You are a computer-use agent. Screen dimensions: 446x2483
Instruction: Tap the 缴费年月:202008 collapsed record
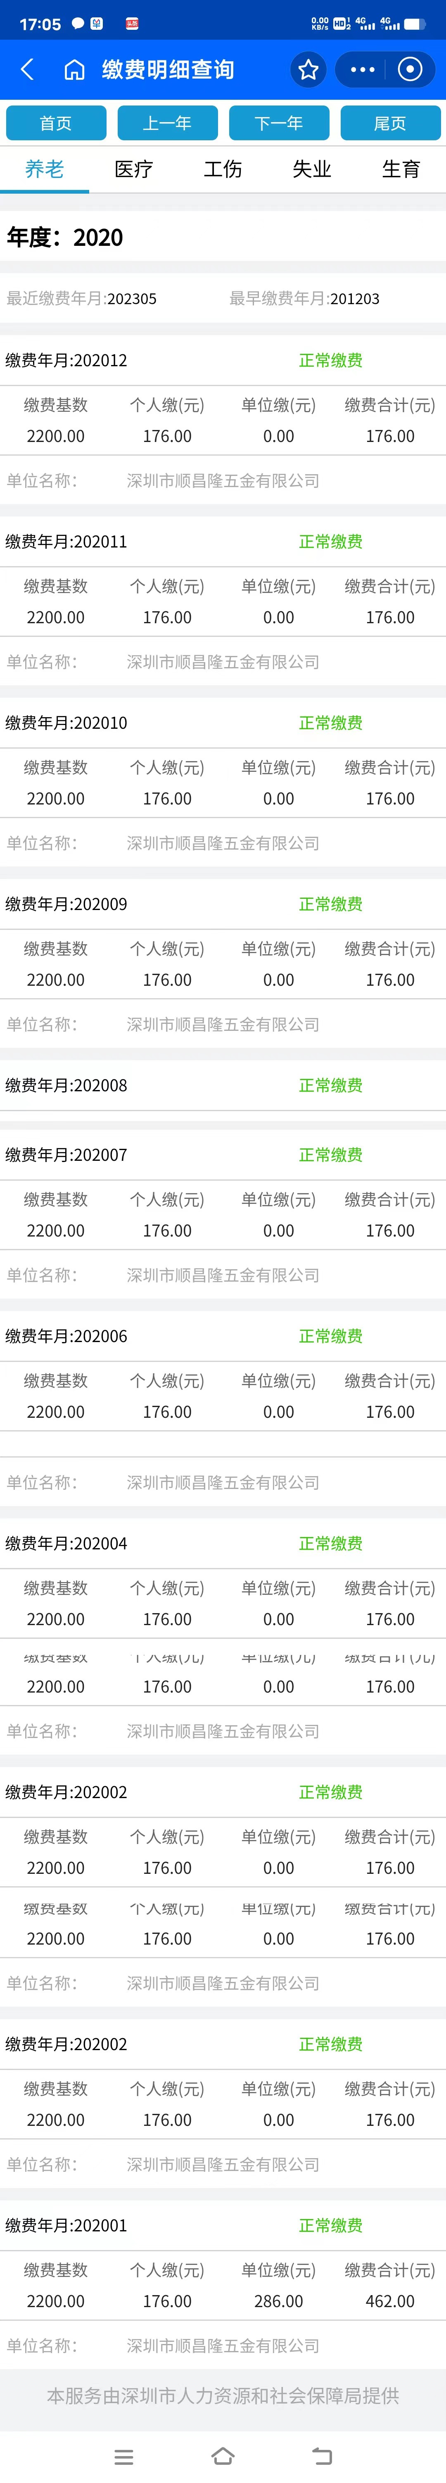tap(223, 1085)
